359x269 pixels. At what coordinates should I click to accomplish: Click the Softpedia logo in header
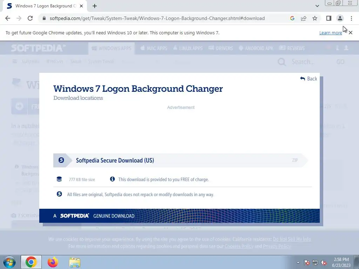point(38,48)
